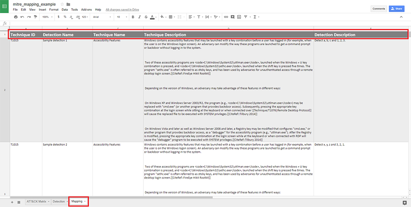Insert a comment via toolbar icon
411x207 pixels.
233,17
